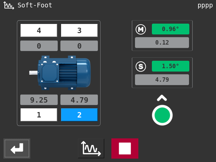Image resolution: width=216 pixels, height=162 pixels.
Task: Click the Soft-Foot waveform icon in header
Action: click(9, 5)
